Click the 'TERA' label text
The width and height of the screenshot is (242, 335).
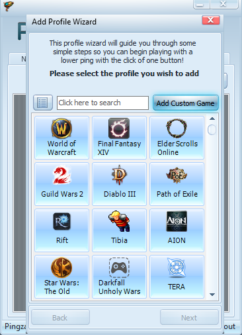pos(177,287)
